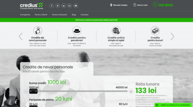Open the Credius Twitter icon
Image resolution: width=193 pixels, height=107 pixels.
click(58, 6)
